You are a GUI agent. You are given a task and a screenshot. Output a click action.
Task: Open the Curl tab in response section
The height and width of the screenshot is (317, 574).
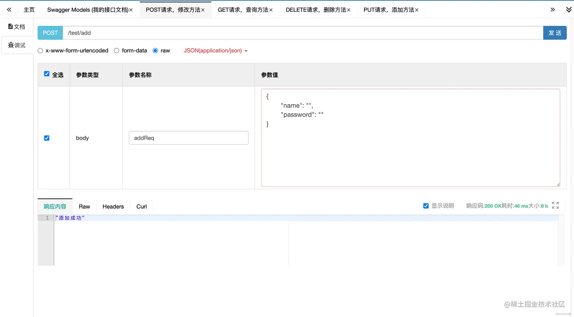[x=141, y=206]
